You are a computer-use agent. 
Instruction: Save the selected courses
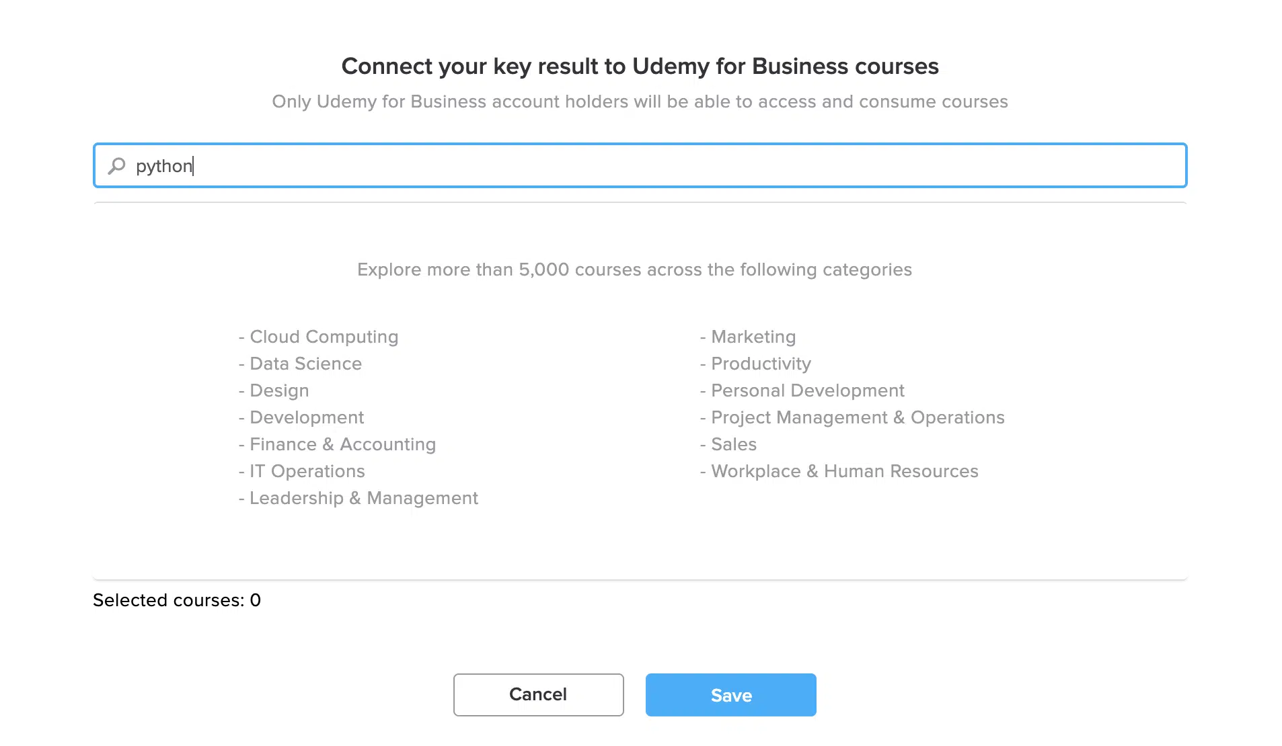click(730, 695)
